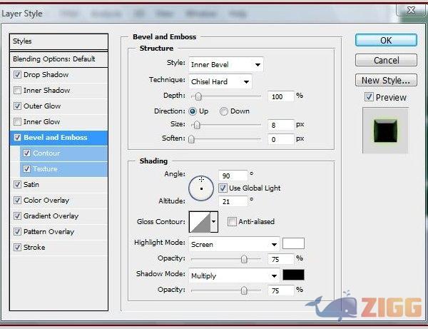This screenshot has height=329, width=428.
Task: Disable Use Global Light checkbox
Action: [x=223, y=188]
